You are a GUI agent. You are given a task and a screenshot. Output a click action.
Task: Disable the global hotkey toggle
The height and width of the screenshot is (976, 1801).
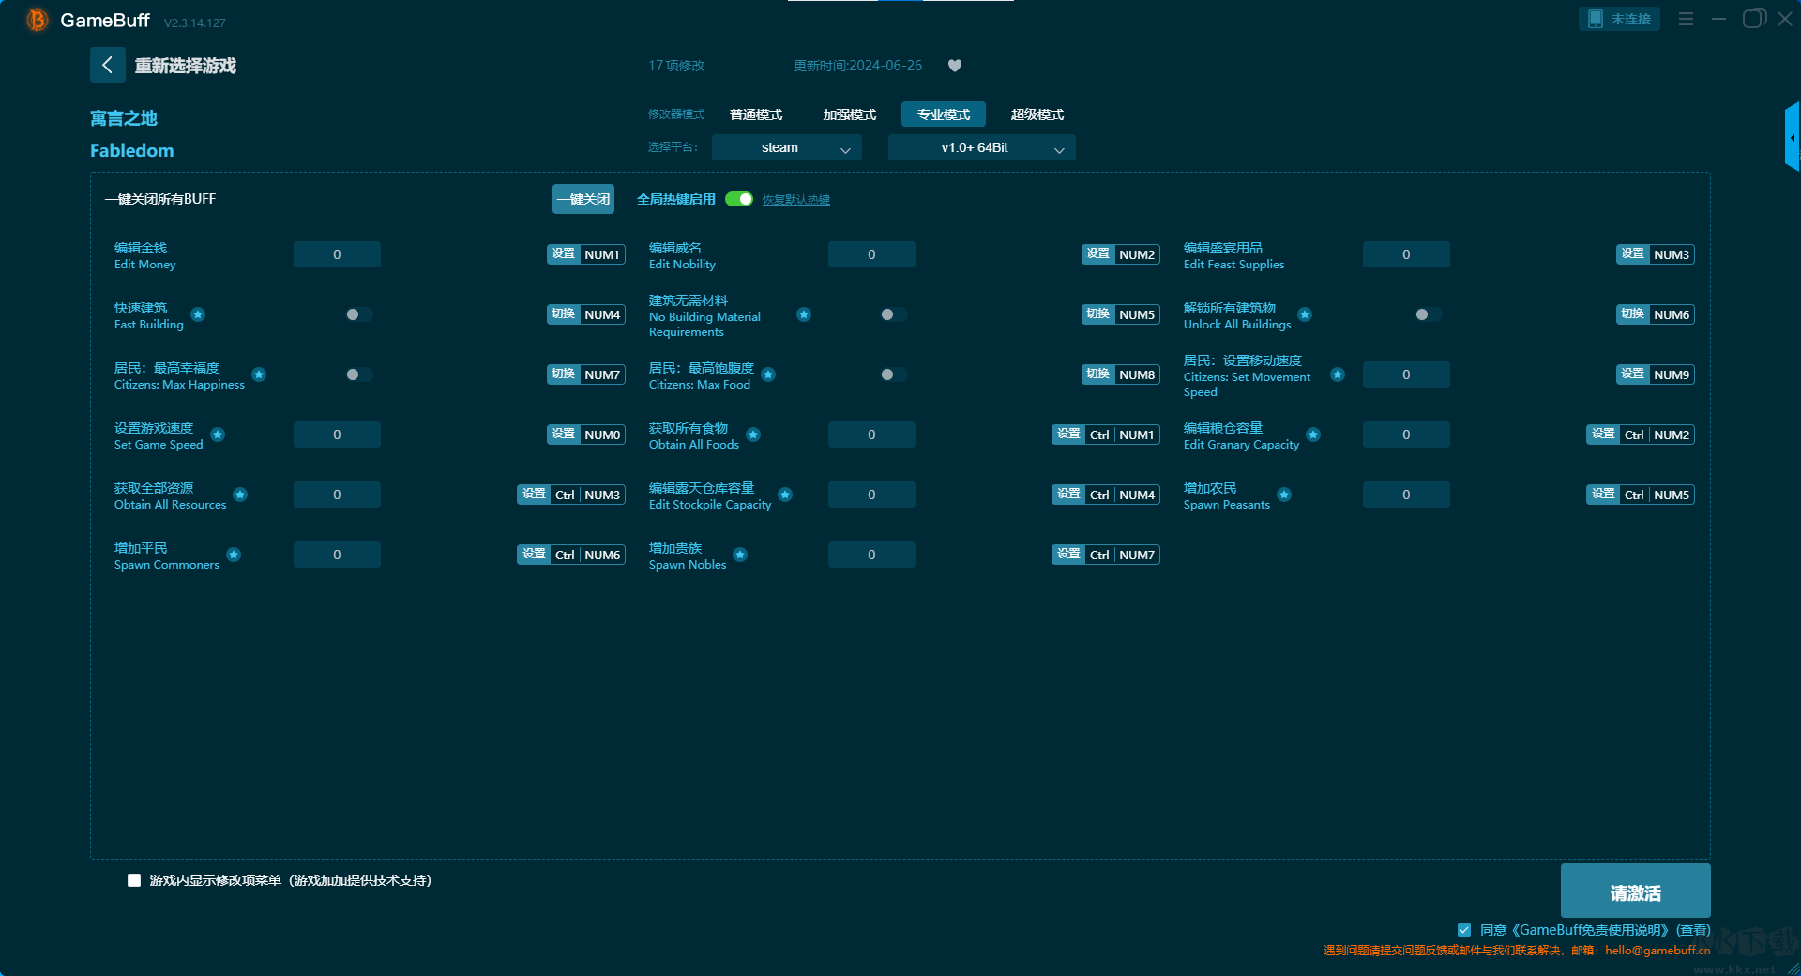739,199
